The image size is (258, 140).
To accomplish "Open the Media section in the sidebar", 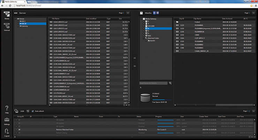I will pos(7,14).
